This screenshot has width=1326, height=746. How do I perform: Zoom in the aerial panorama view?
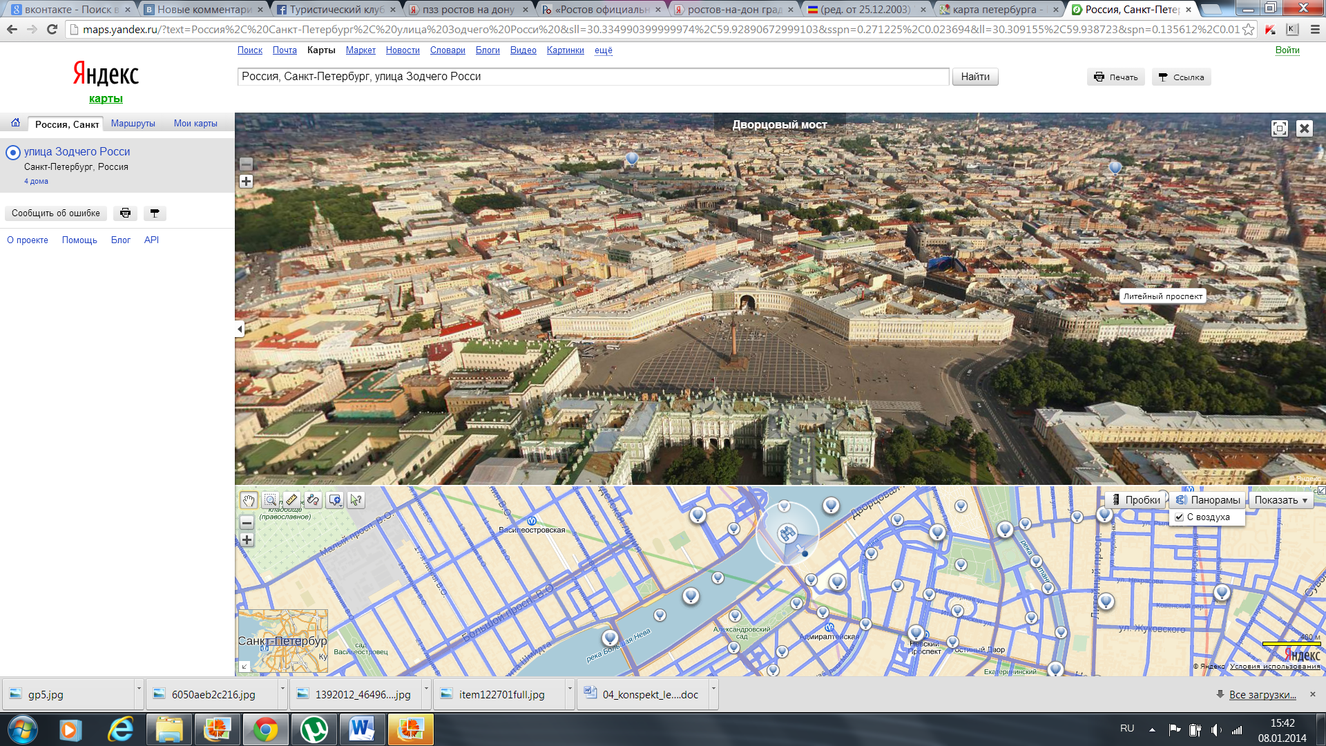246,182
